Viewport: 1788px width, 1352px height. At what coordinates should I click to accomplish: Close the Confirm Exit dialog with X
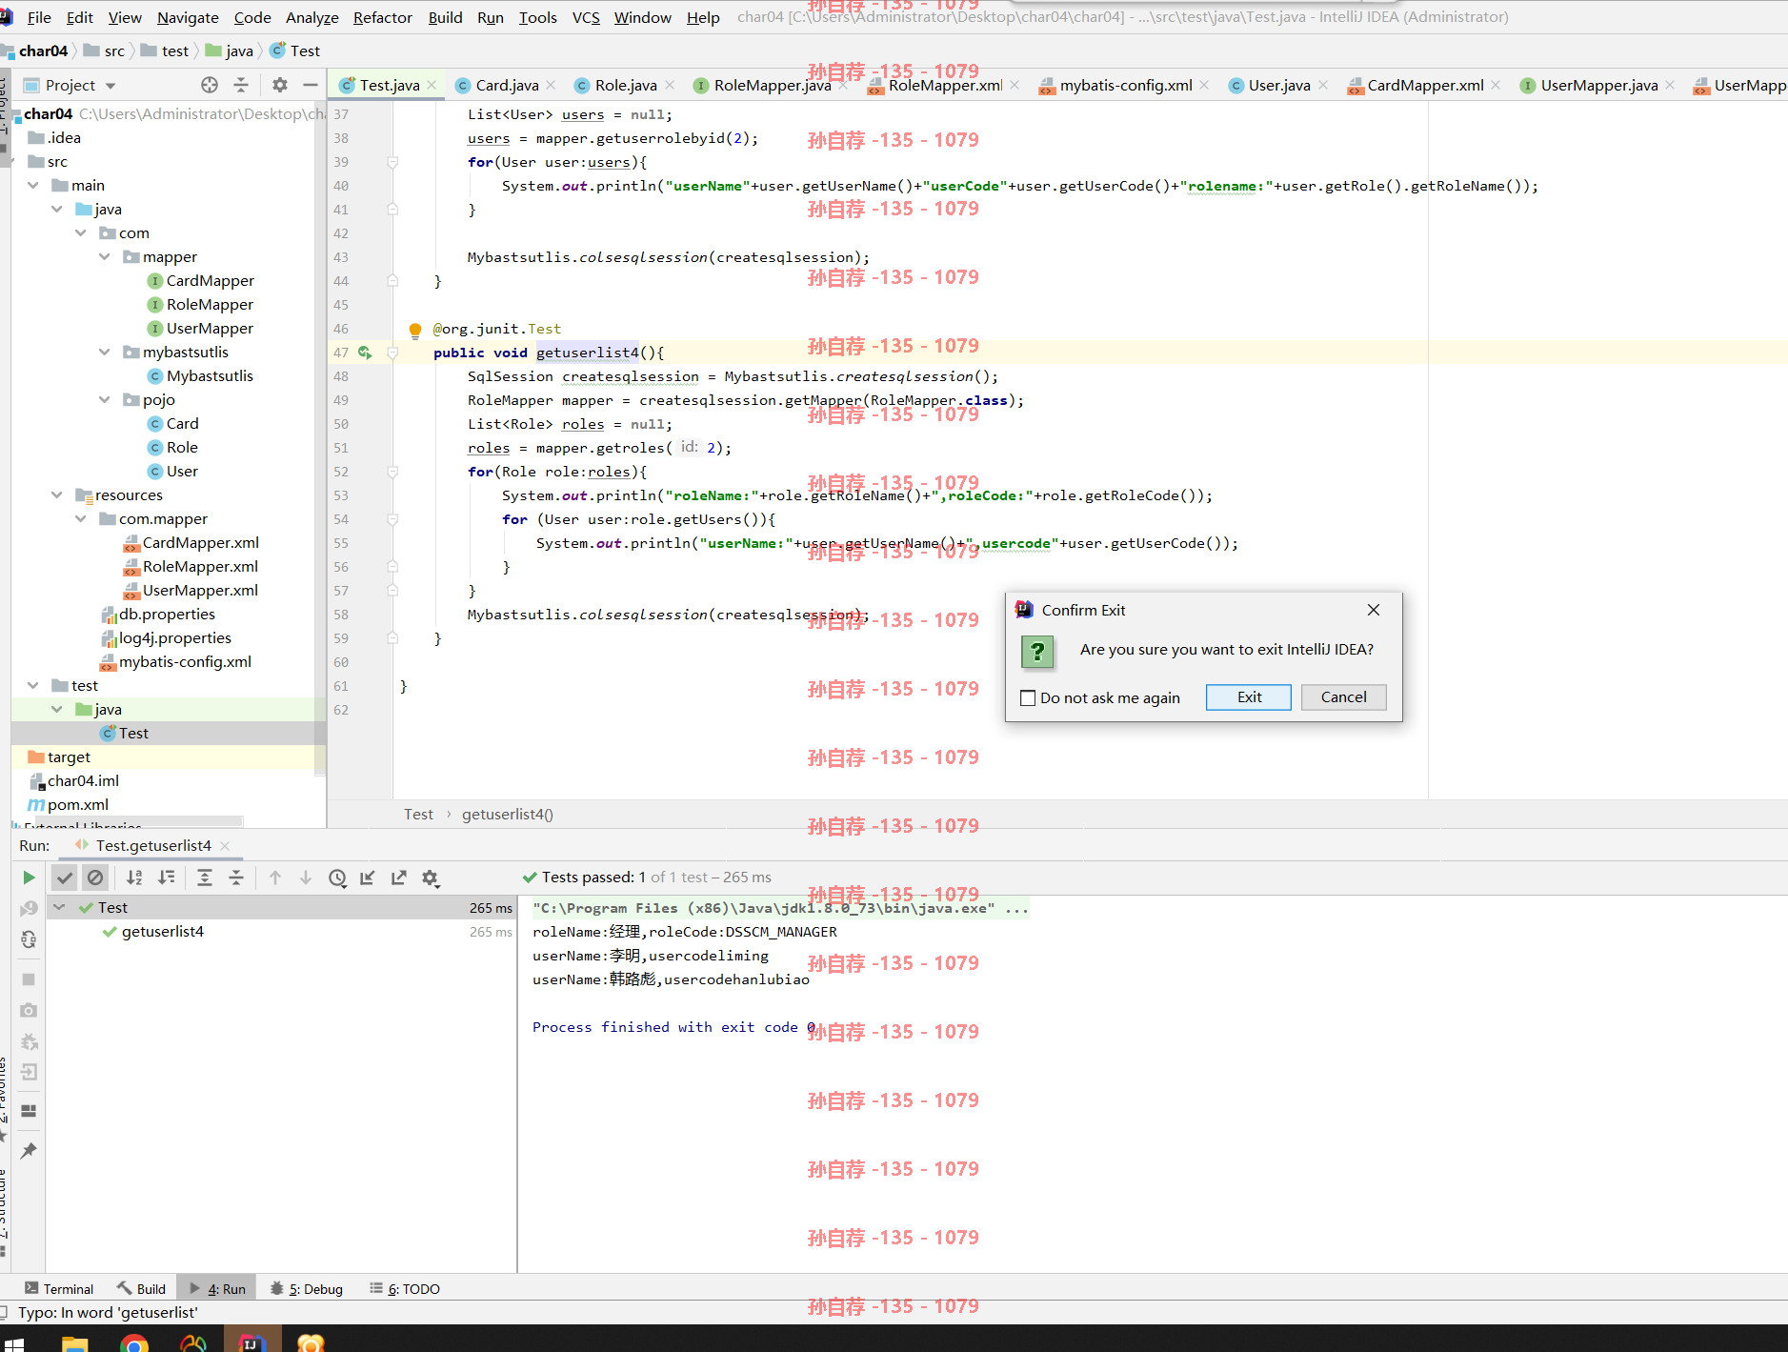[1373, 610]
